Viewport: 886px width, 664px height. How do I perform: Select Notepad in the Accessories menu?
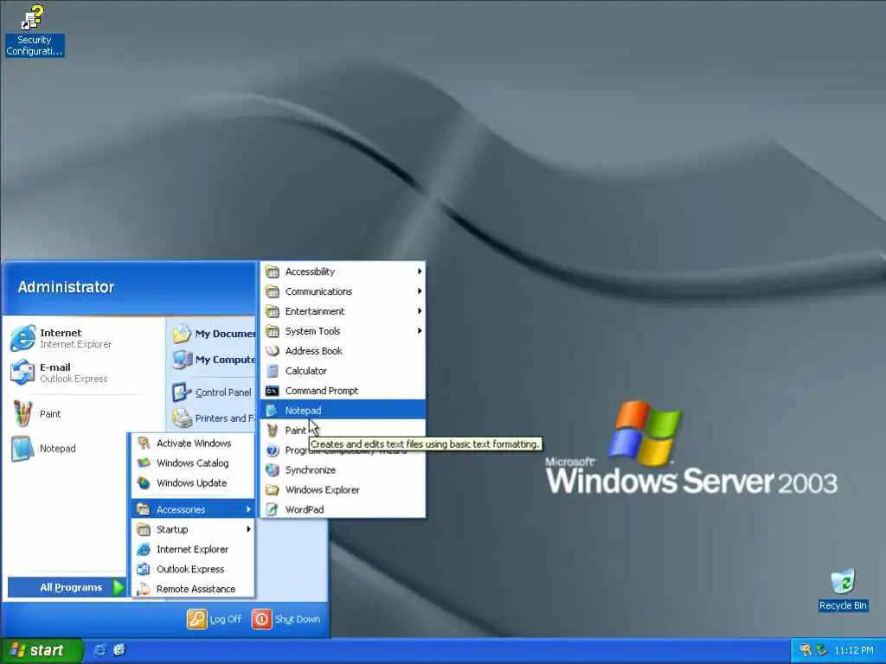click(343, 411)
